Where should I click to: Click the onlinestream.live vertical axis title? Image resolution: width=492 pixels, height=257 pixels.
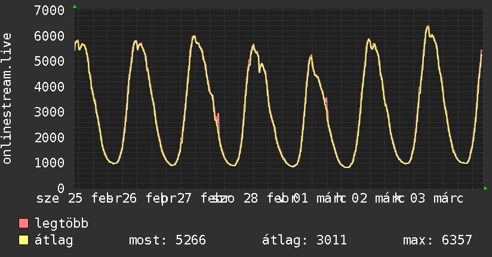click(x=8, y=99)
